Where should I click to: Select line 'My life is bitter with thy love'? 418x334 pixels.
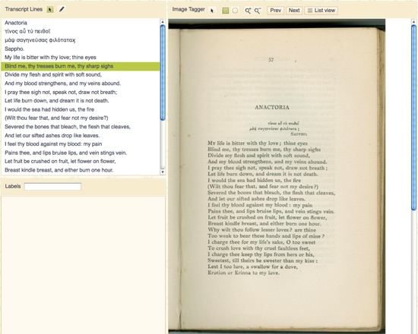click(x=81, y=58)
